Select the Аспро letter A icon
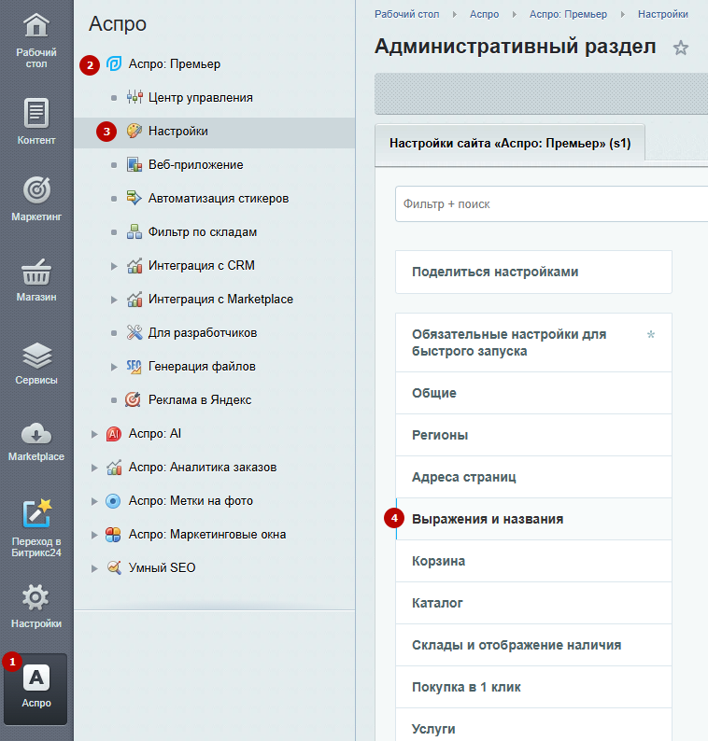The height and width of the screenshot is (741, 708). (36, 678)
